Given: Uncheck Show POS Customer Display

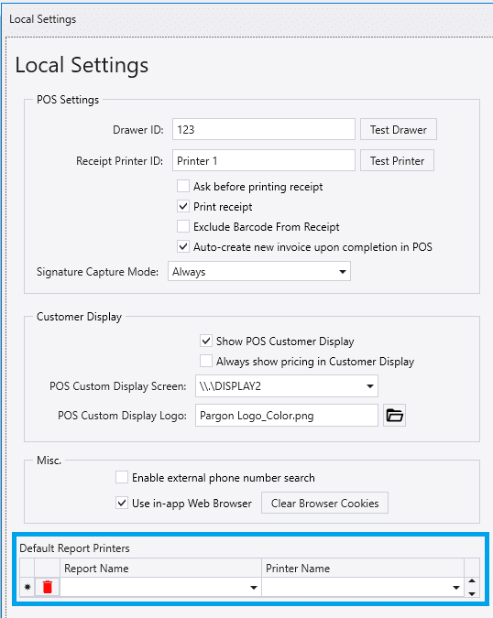Looking at the screenshot, I should tap(206, 341).
